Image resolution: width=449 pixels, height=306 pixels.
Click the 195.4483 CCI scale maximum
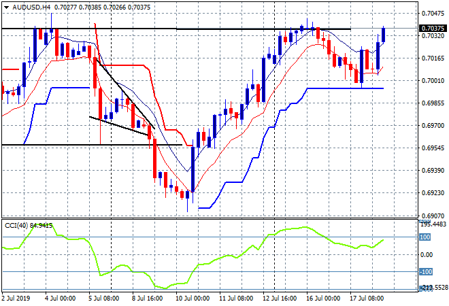433,224
